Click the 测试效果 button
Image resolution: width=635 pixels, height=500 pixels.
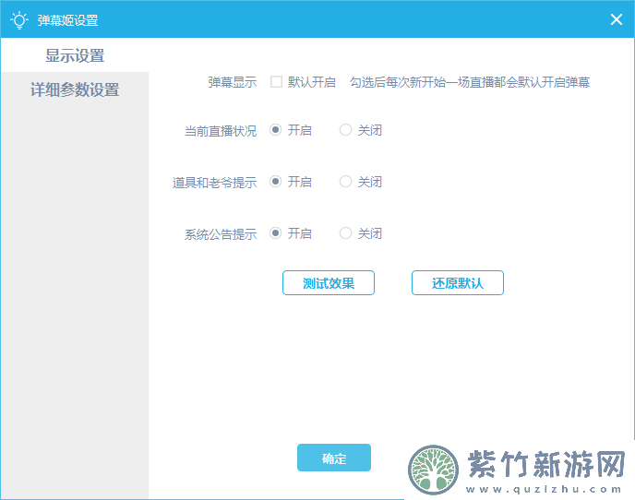329,282
